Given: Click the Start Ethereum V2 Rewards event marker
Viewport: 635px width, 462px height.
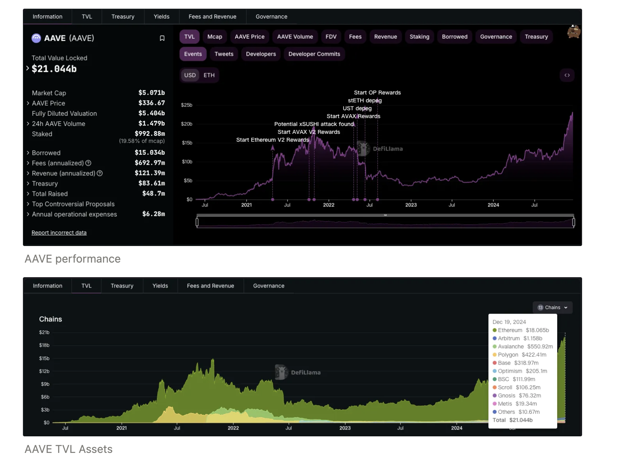Looking at the screenshot, I should point(272,199).
